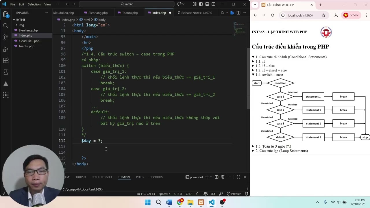Viewport: 370px width, 208px height.
Task: Bookmark the page with the star icon
Action: pos(323,15)
